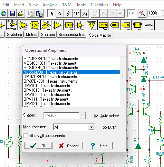Select OPA1013 Texas Instruments entry

pos(71,90)
